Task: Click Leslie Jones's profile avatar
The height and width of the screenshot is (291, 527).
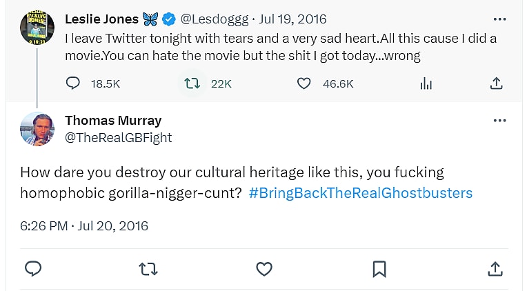Action: pos(37,28)
